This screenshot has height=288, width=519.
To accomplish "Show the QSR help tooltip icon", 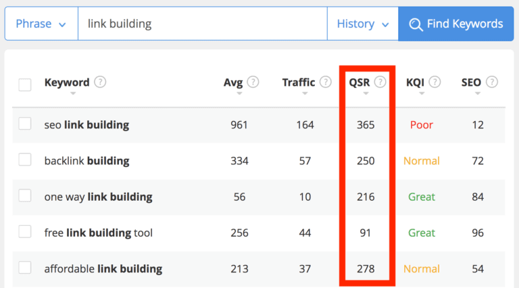I will [x=380, y=82].
